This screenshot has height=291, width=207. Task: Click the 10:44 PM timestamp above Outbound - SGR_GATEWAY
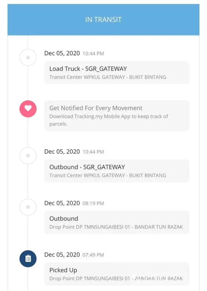[x=93, y=152]
